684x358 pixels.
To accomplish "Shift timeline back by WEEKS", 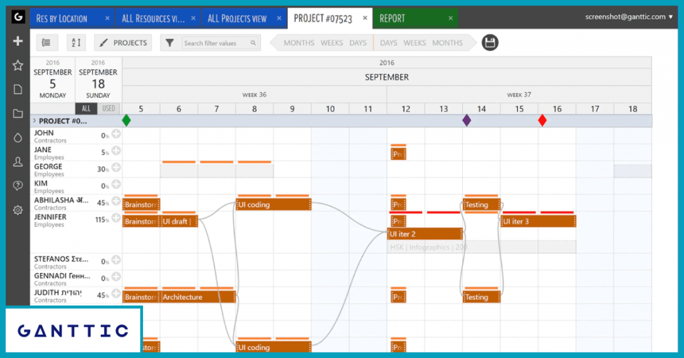I will click(331, 43).
